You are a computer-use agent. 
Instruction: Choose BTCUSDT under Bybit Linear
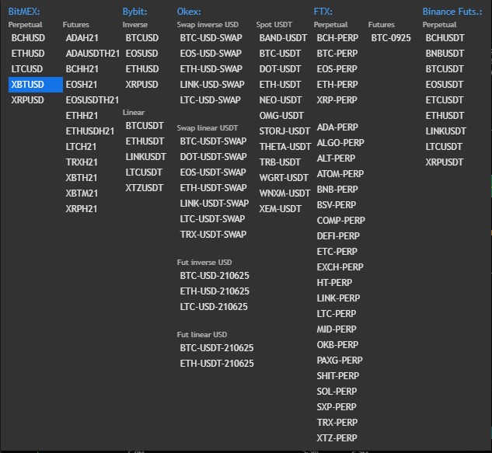[x=145, y=126]
